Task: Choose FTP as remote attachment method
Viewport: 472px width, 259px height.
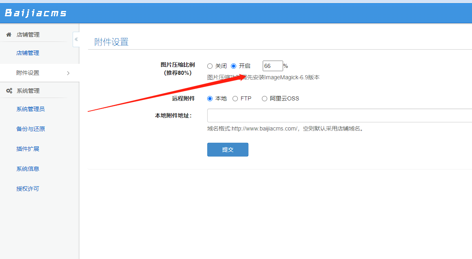Action: pyautogui.click(x=235, y=98)
